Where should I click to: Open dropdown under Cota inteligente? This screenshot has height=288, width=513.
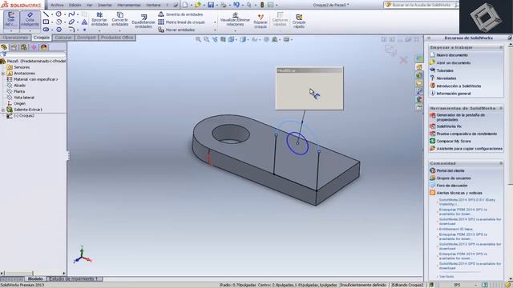coord(30,30)
